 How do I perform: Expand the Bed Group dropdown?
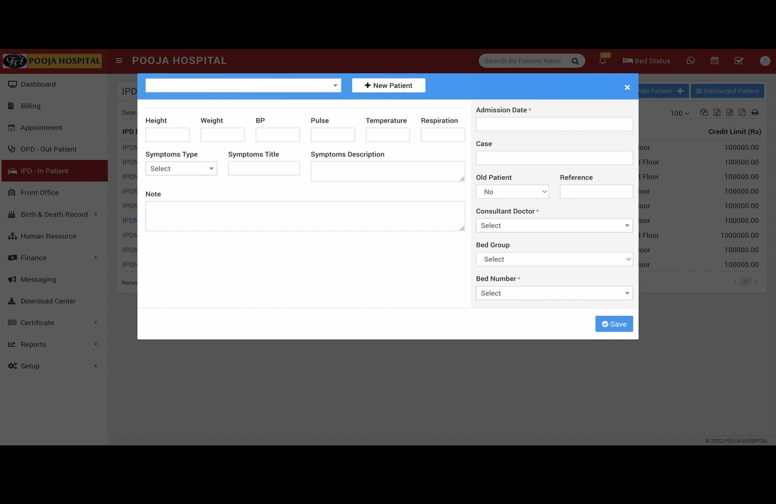click(554, 259)
